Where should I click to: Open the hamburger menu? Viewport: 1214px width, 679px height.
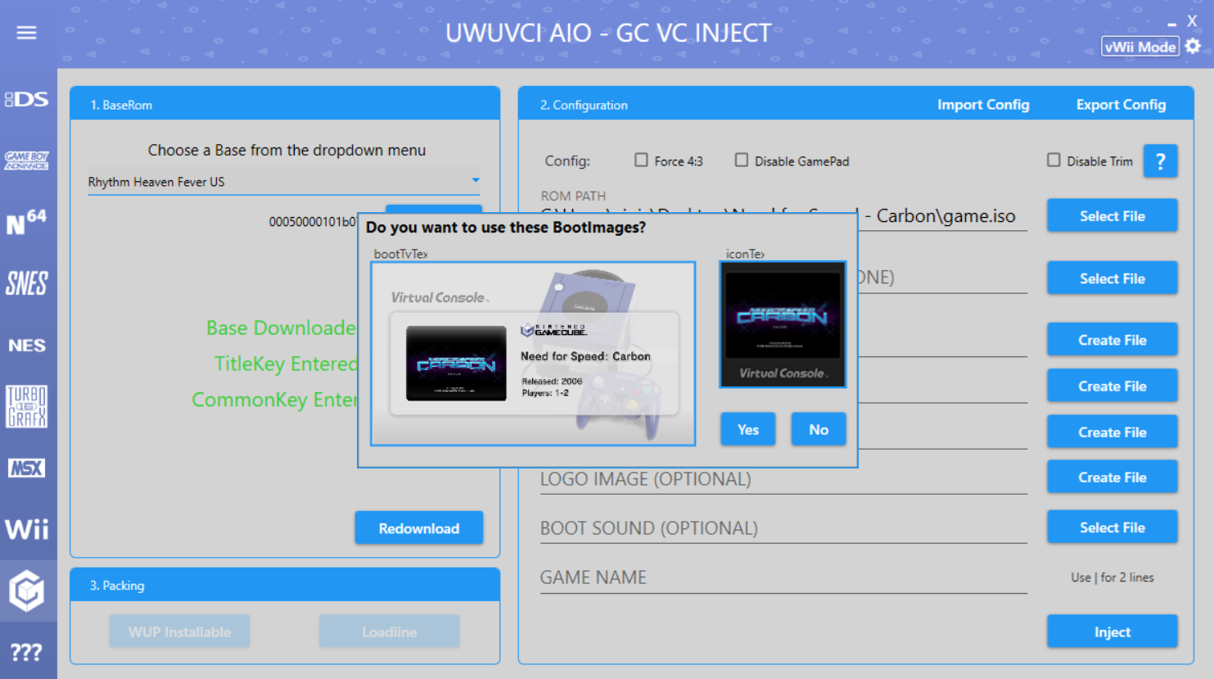point(26,33)
